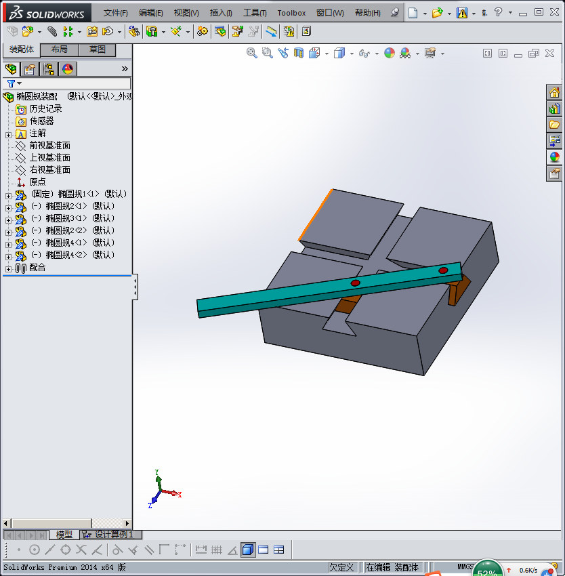Switch to the 设计算例1 motion study tab
565x576 pixels.
coord(110,535)
